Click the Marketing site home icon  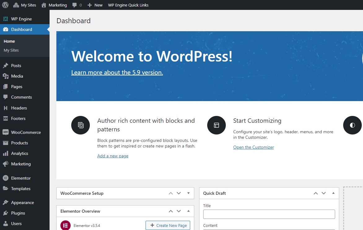point(44,5)
